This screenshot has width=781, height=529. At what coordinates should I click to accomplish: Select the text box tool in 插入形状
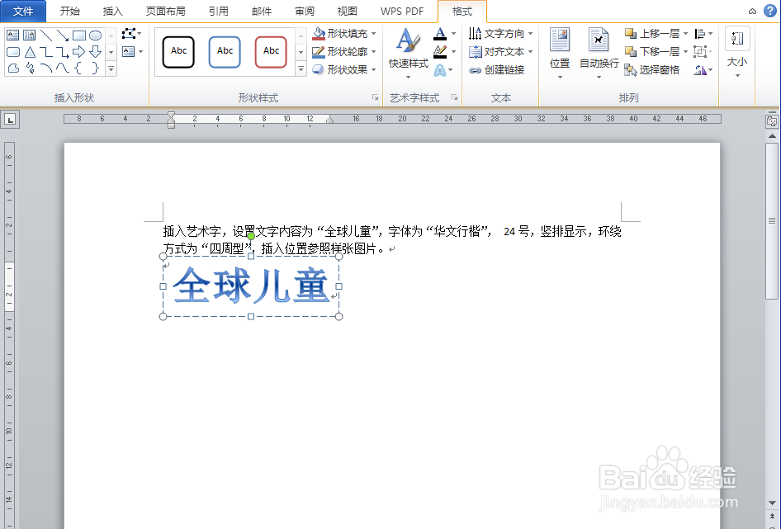[x=13, y=35]
